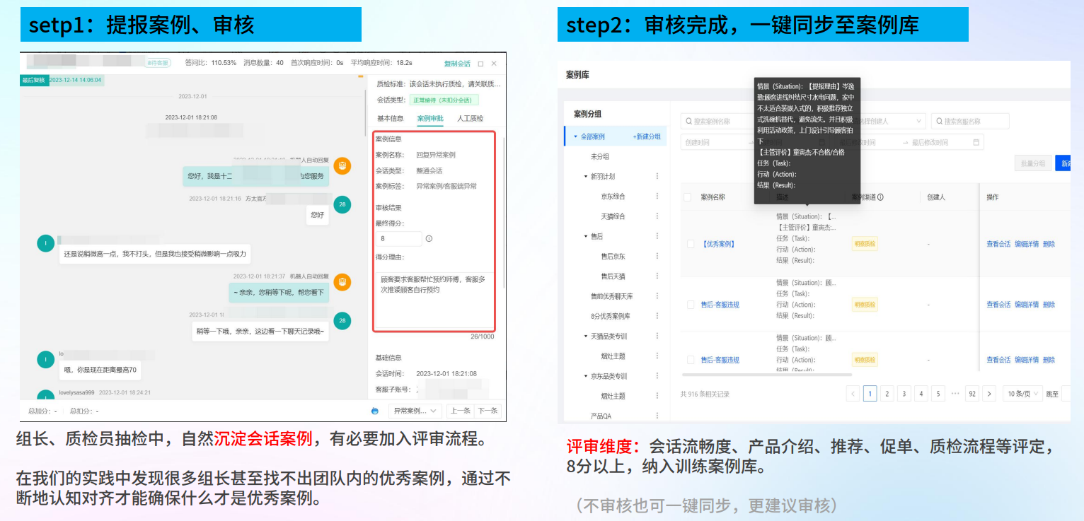The height and width of the screenshot is (521, 1084).
Task: Tick checkbox for 【优秀案例】 row
Action: coord(691,244)
